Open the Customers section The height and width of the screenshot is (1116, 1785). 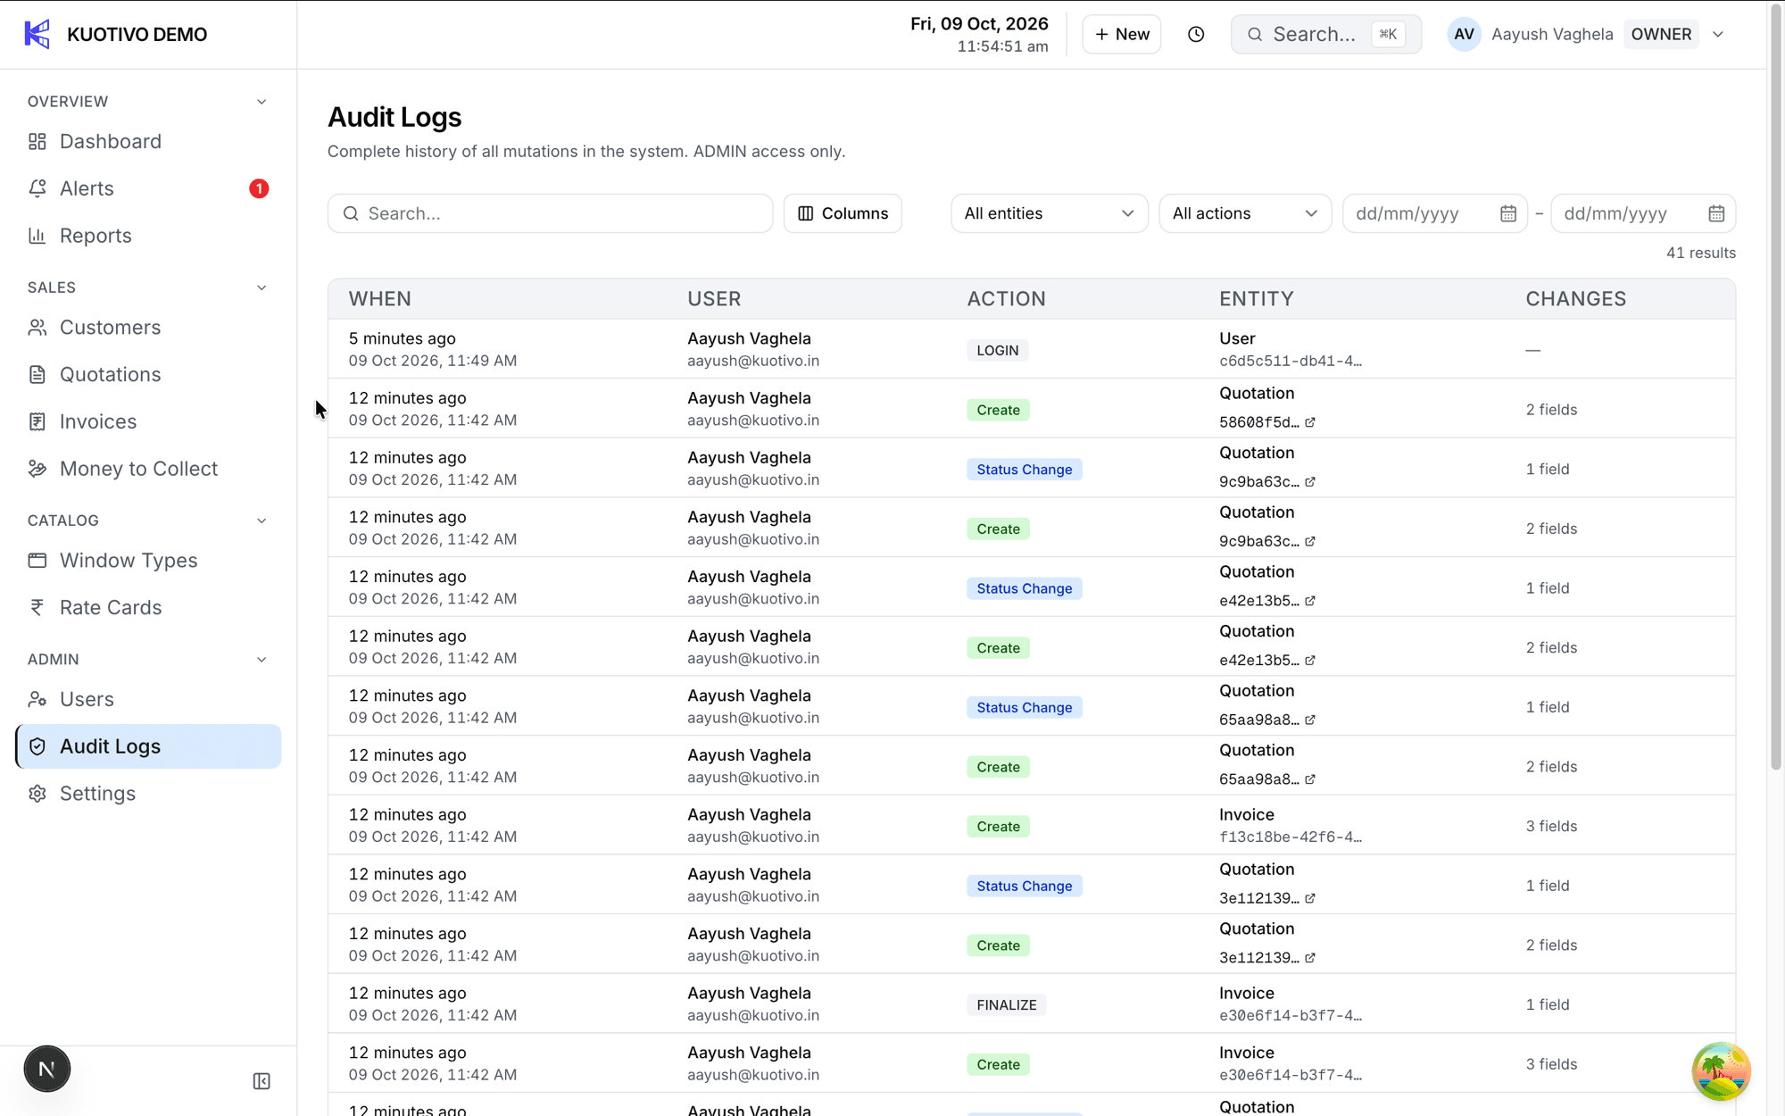pyautogui.click(x=110, y=328)
